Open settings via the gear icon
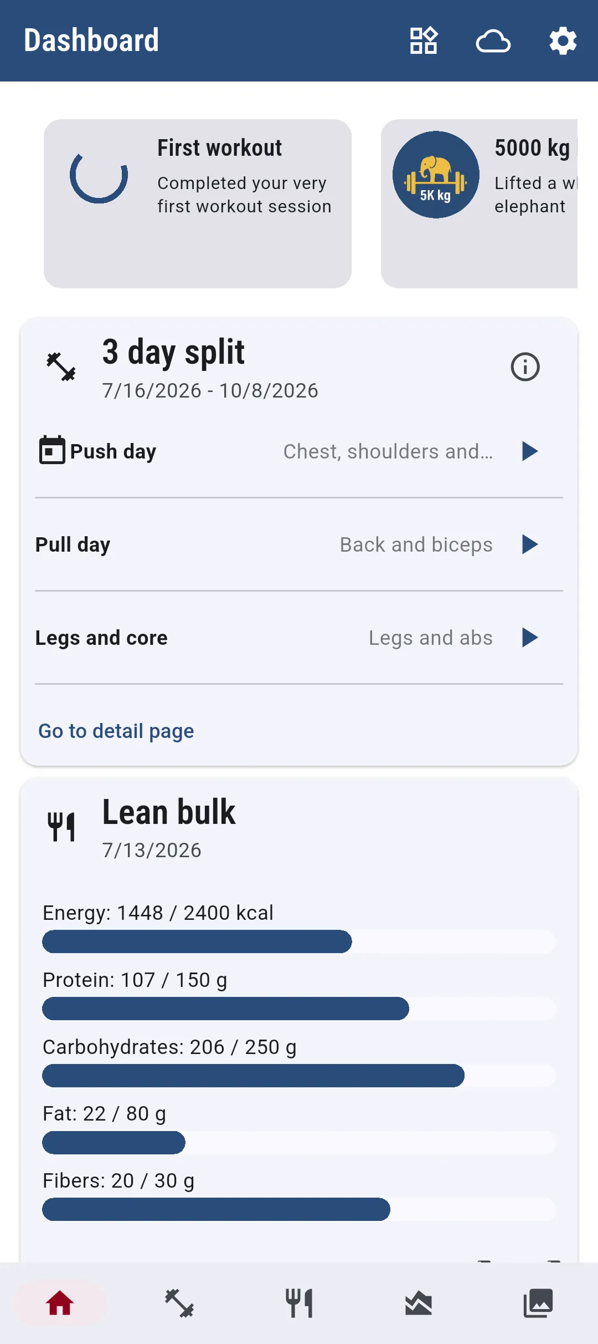 coord(563,40)
